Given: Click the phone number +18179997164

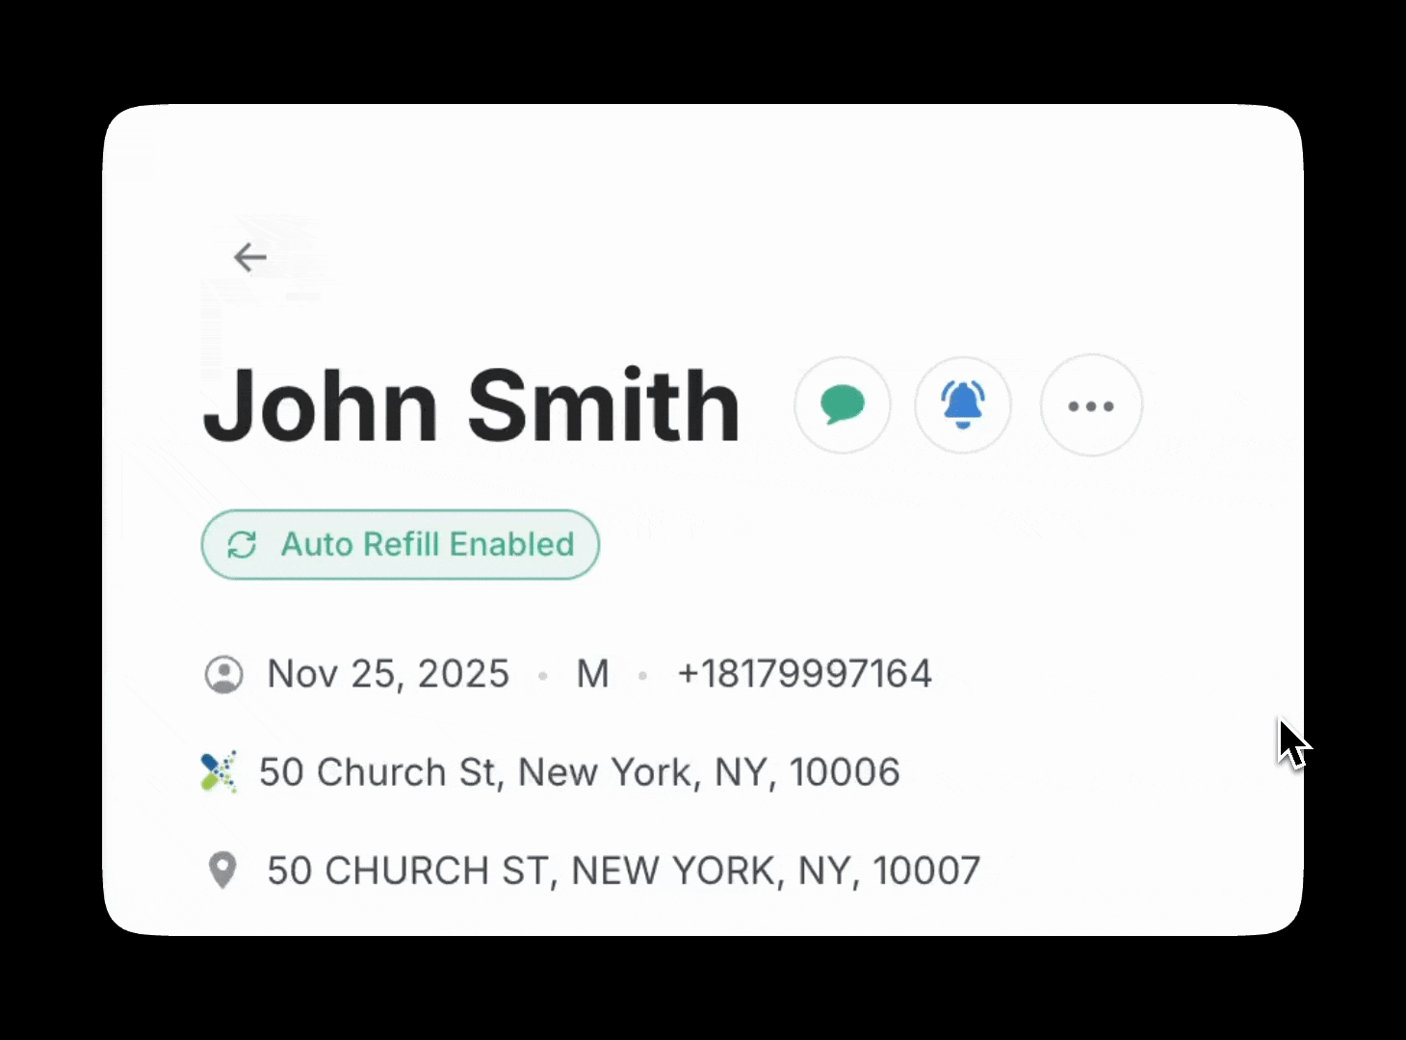Looking at the screenshot, I should (805, 674).
